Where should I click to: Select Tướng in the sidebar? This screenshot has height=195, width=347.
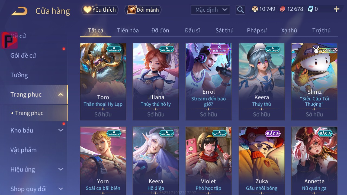[19, 75]
